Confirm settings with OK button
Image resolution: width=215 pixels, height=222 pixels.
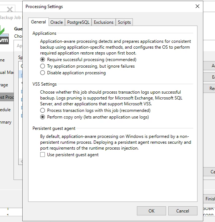click(x=151, y=211)
